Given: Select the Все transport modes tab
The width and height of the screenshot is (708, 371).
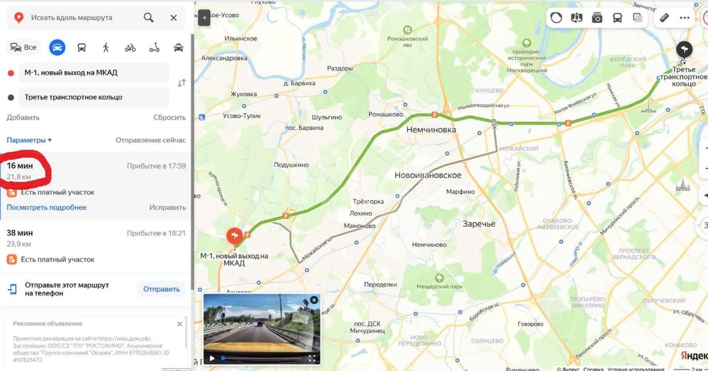Looking at the screenshot, I should coord(24,48).
